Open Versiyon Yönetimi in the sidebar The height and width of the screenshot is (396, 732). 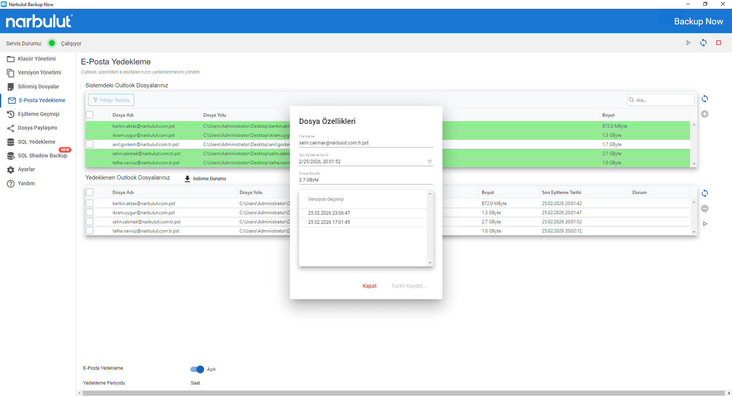pyautogui.click(x=39, y=72)
